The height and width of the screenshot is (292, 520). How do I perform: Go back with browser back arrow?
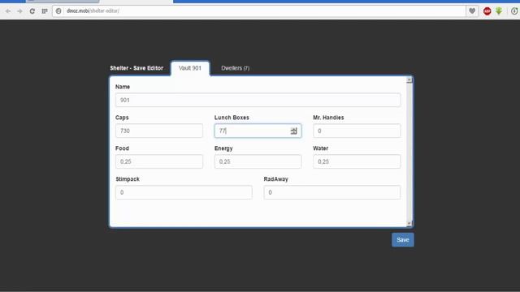[x=8, y=11]
